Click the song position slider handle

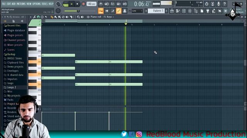(78, 11)
